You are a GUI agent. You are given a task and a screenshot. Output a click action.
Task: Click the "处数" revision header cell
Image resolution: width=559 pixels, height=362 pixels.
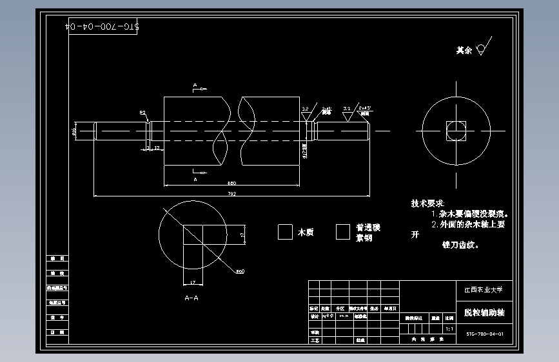325,309
